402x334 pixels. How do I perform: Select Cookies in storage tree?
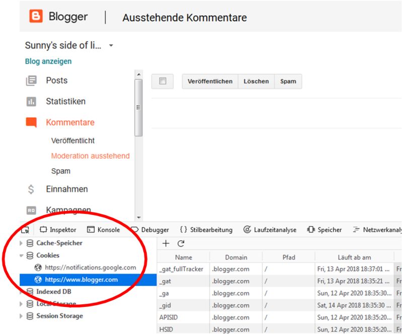point(48,256)
